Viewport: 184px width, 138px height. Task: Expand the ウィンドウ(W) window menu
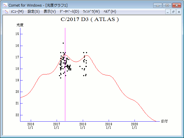click(x=91, y=11)
